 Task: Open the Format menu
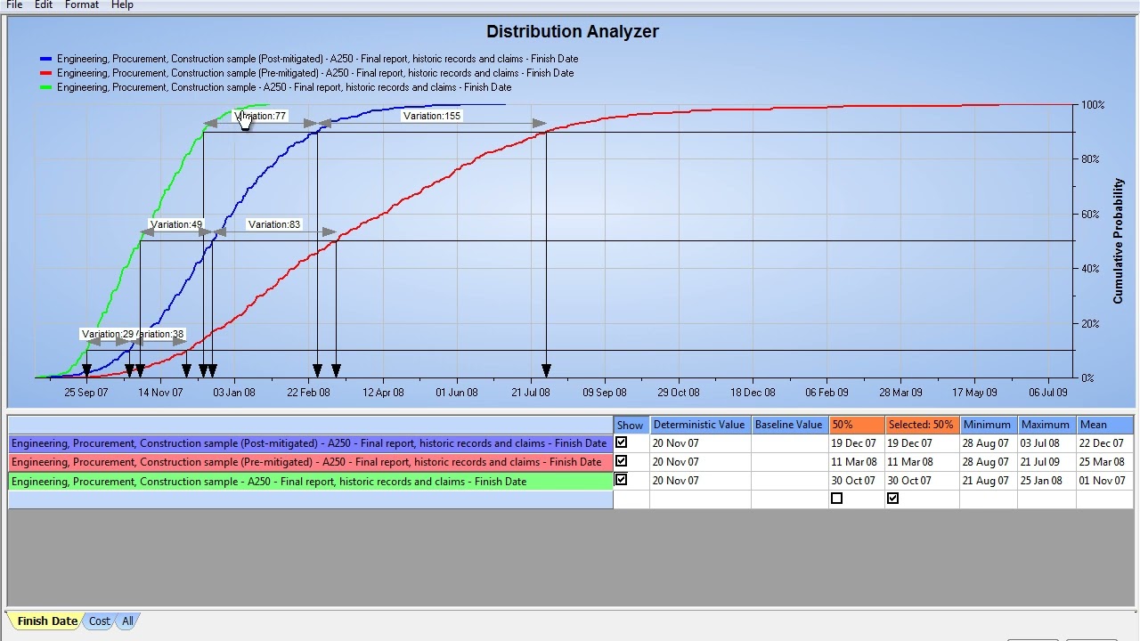(x=82, y=4)
